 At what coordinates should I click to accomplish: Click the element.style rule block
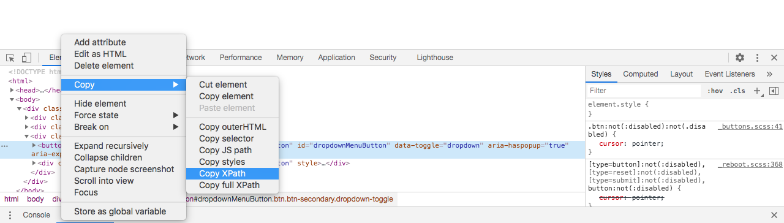(685, 109)
